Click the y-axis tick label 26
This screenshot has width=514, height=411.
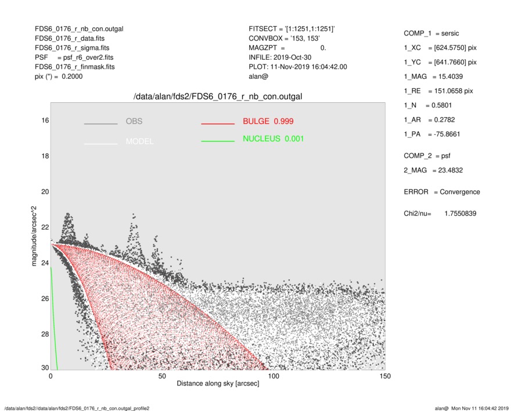click(x=45, y=298)
